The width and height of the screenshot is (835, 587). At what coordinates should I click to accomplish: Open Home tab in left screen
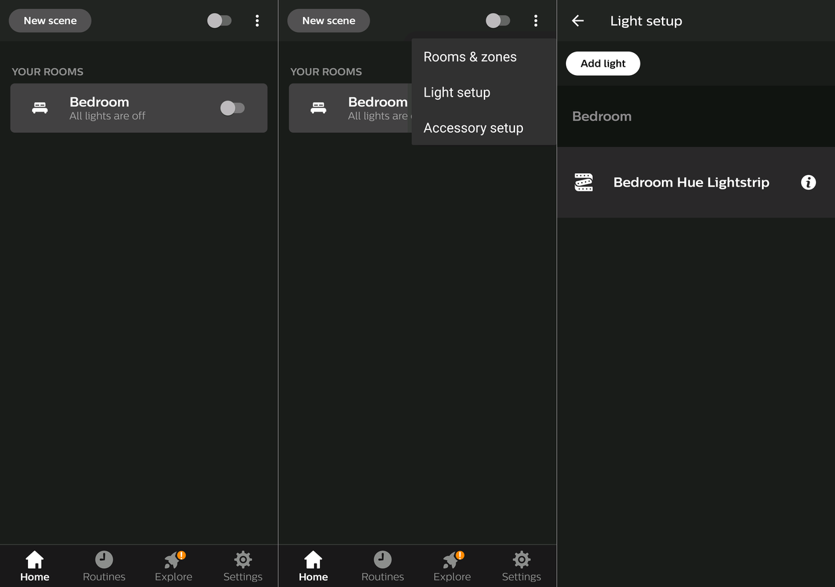click(x=35, y=566)
